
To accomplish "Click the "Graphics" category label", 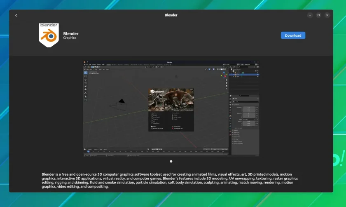I will coord(70,38).
